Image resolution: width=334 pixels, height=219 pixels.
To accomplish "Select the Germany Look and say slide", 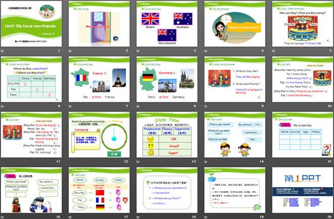I will (x=167, y=79).
